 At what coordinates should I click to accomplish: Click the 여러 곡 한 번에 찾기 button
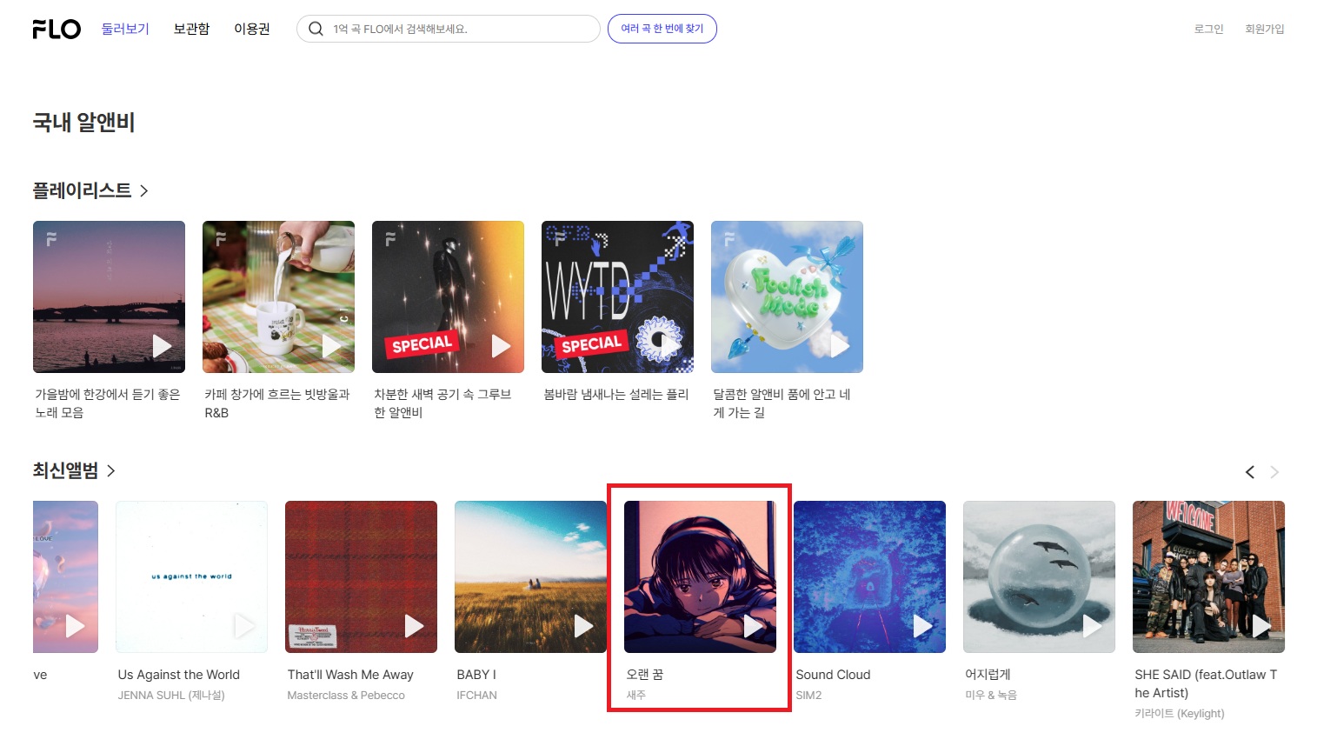pos(662,29)
